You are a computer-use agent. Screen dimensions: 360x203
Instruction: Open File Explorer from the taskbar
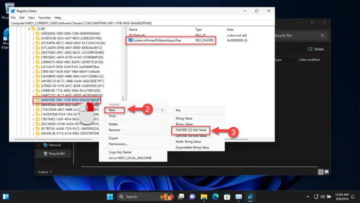coord(204,197)
